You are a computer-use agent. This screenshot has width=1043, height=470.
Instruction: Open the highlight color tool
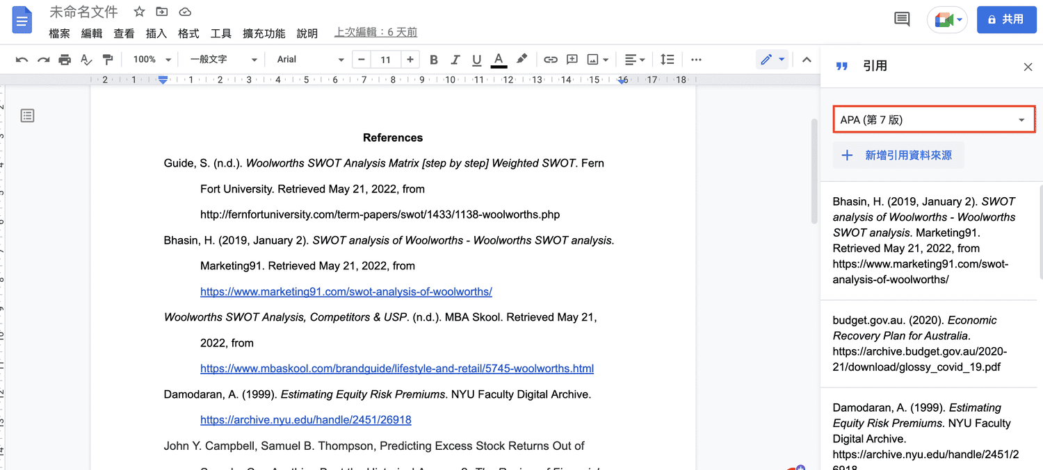point(521,60)
